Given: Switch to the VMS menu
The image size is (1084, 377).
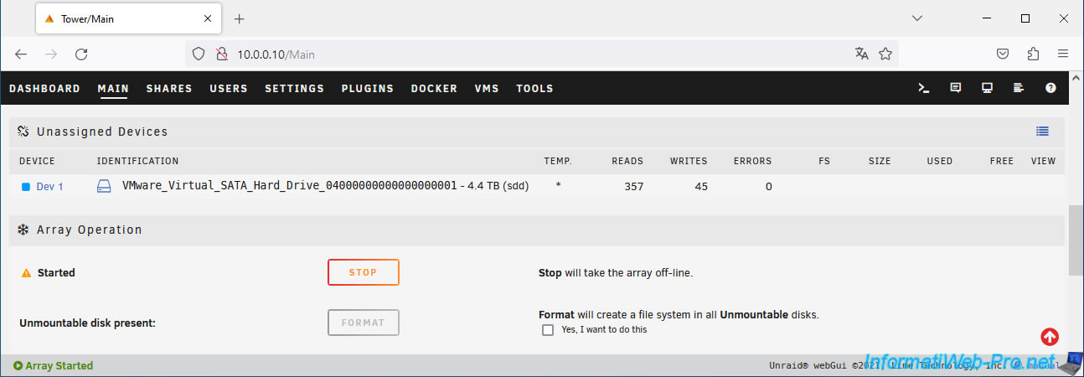Looking at the screenshot, I should (x=487, y=89).
